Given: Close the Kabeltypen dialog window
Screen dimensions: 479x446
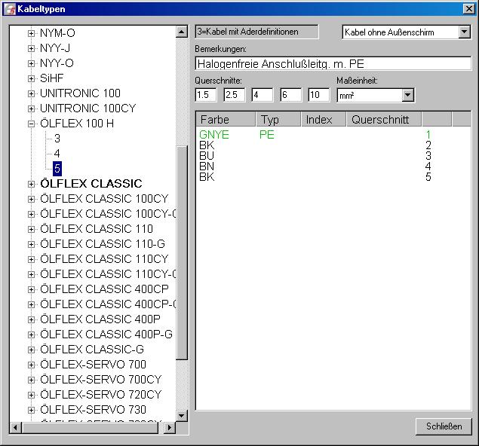Looking at the screenshot, I should coord(469,9).
